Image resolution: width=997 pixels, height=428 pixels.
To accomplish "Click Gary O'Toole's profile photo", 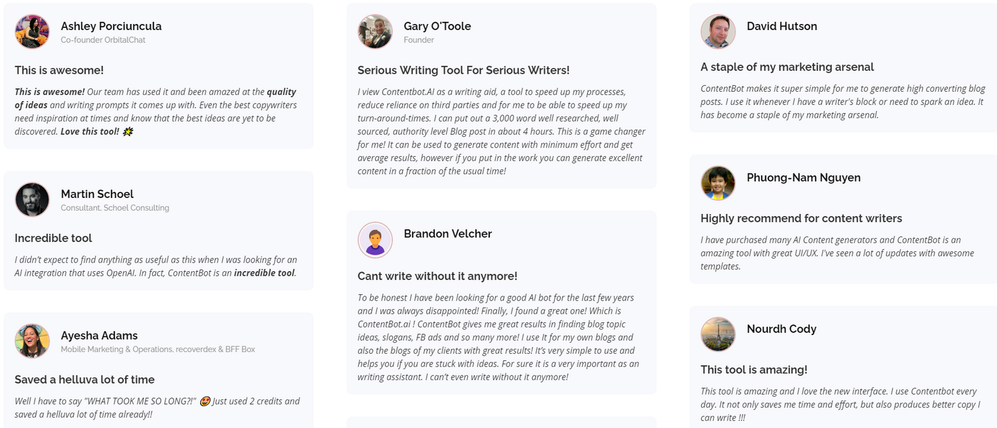I will click(375, 32).
